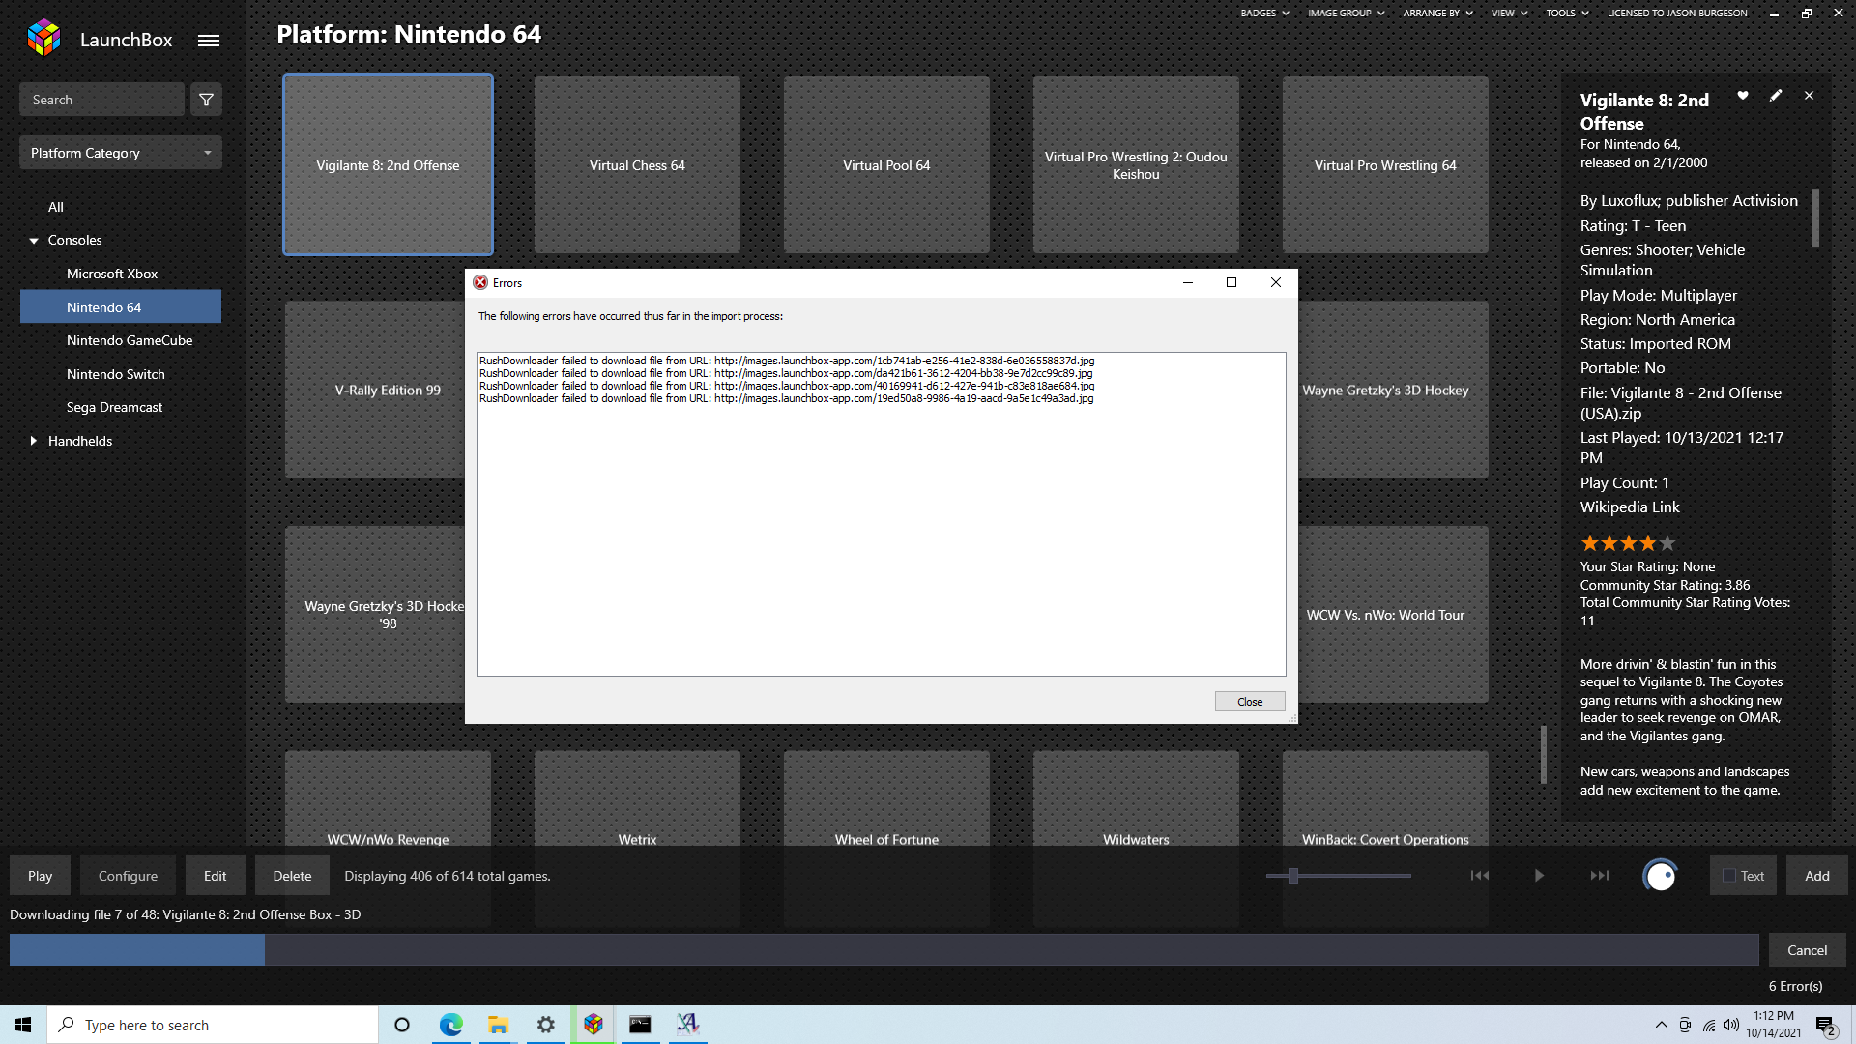The image size is (1856, 1044).
Task: Select Virtual Pool 64 game tile
Action: [x=886, y=165]
